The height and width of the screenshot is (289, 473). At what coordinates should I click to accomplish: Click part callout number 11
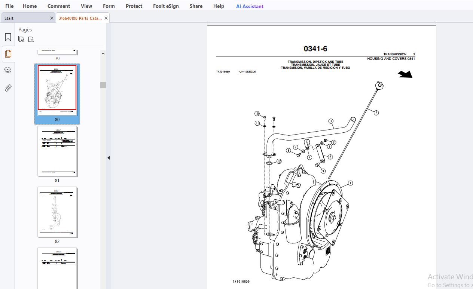(x=257, y=123)
